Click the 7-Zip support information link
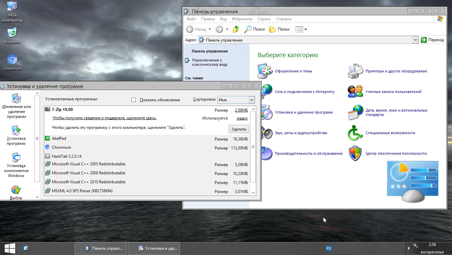 coord(104,118)
